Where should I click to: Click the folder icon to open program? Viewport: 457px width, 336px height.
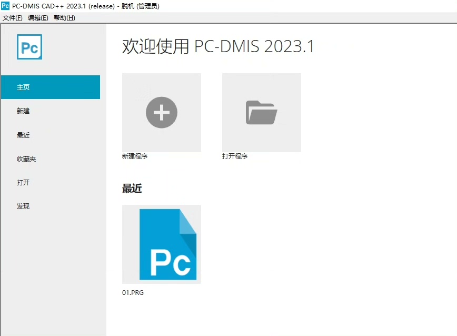(x=262, y=113)
